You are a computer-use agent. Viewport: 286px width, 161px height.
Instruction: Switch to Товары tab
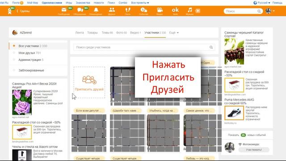pyautogui.click(x=93, y=33)
